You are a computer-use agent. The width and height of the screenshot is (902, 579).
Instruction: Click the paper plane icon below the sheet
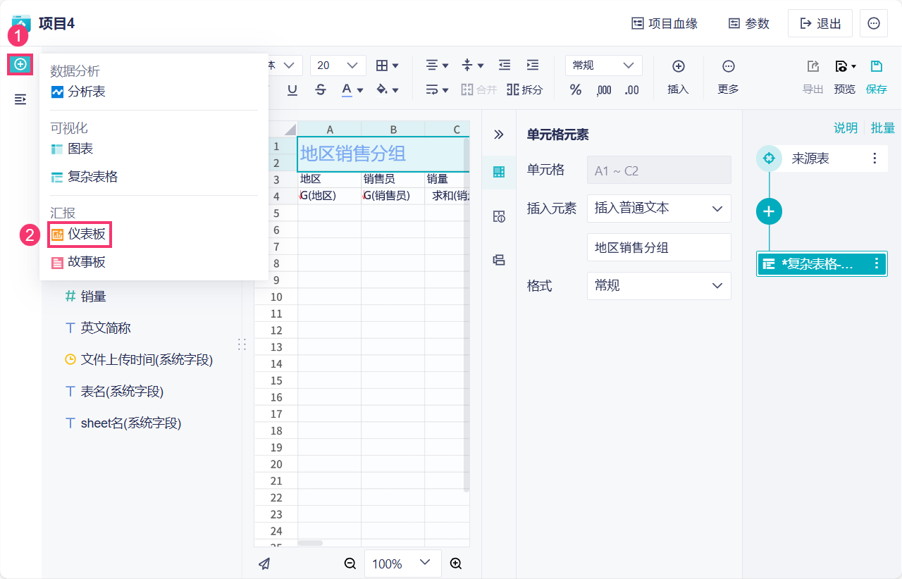[x=264, y=564]
